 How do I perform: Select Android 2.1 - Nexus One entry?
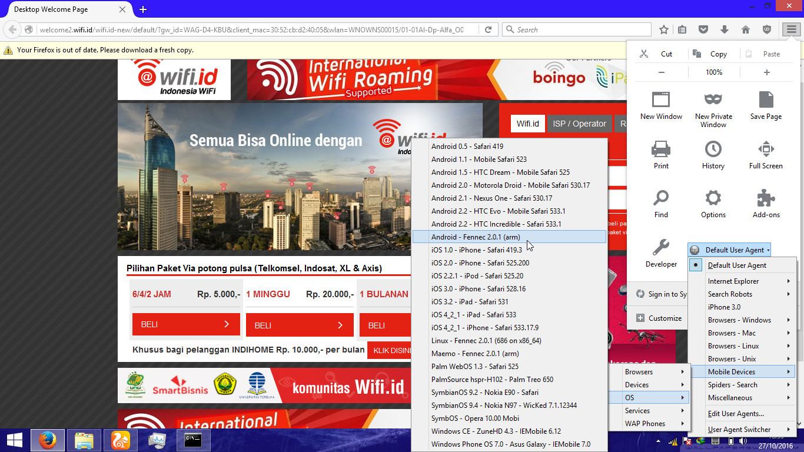[x=509, y=198]
